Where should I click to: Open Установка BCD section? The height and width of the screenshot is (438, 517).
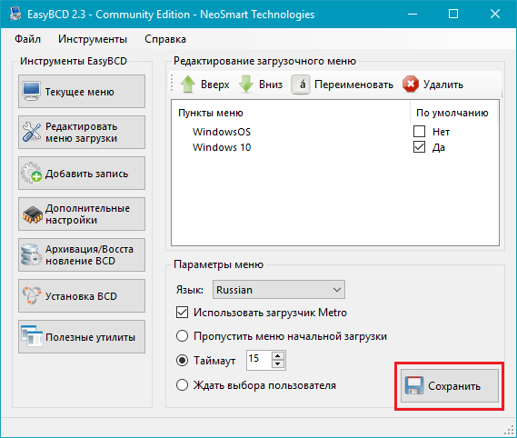(82, 296)
